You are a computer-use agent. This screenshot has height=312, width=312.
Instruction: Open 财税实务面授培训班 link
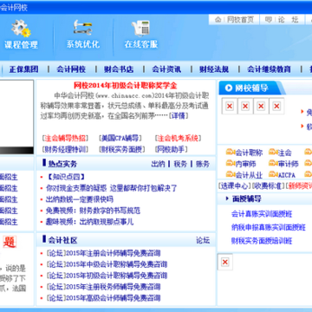click(x=262, y=241)
